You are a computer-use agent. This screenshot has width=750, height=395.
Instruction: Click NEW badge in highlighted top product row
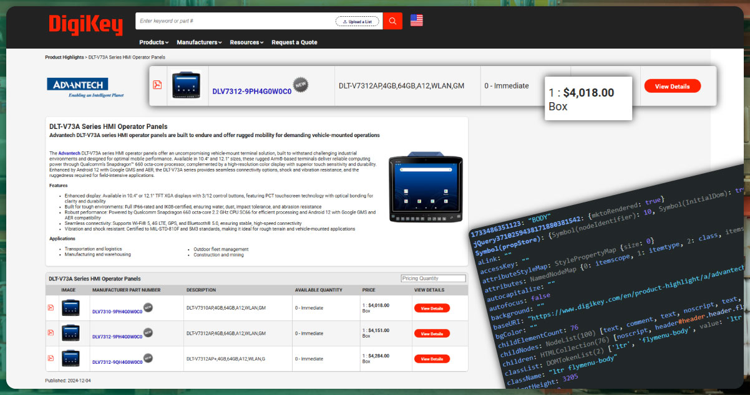[301, 85]
